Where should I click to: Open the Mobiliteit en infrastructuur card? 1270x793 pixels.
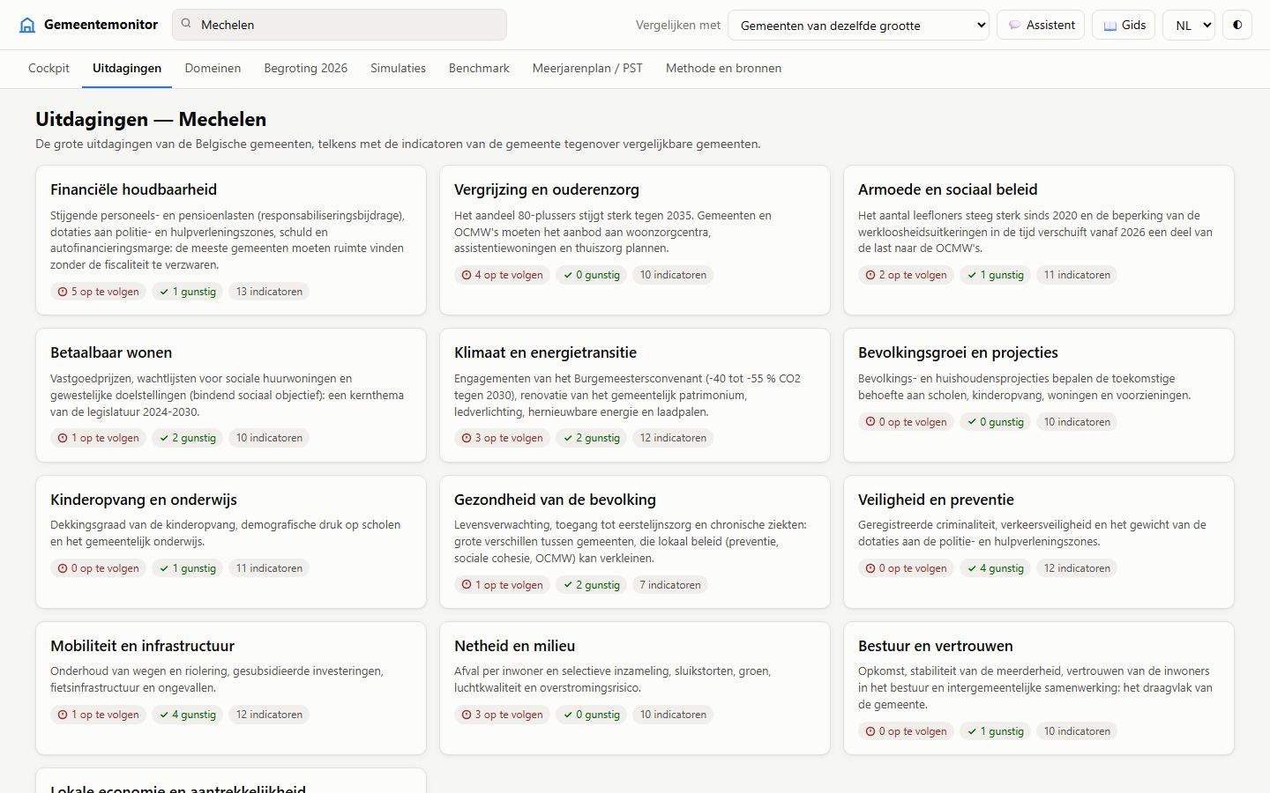[231, 688]
